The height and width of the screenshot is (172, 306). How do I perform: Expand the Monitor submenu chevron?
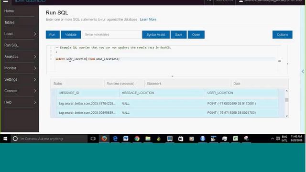(x=35, y=68)
